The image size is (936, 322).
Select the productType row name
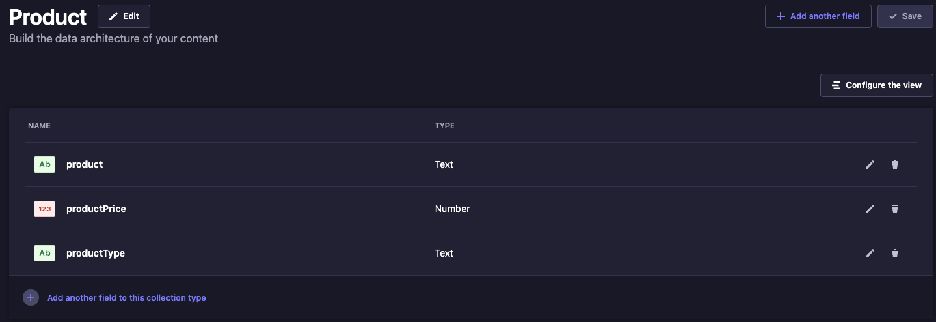(x=96, y=253)
